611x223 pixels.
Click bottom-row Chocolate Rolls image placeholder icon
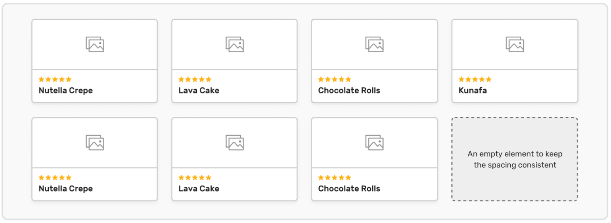374,142
